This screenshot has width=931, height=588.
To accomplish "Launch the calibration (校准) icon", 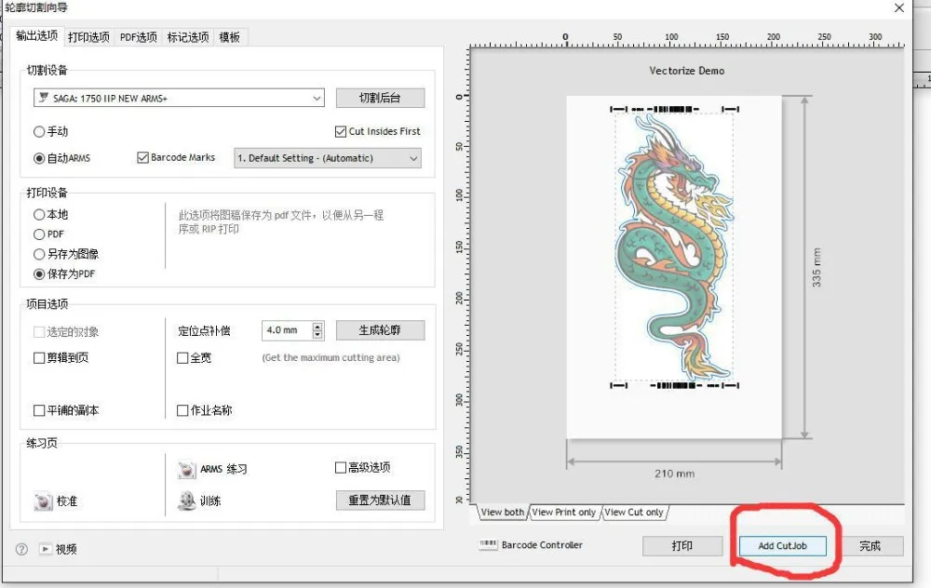I will (x=44, y=501).
